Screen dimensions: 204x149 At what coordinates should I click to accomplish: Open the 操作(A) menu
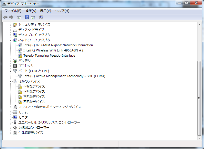click(31, 11)
